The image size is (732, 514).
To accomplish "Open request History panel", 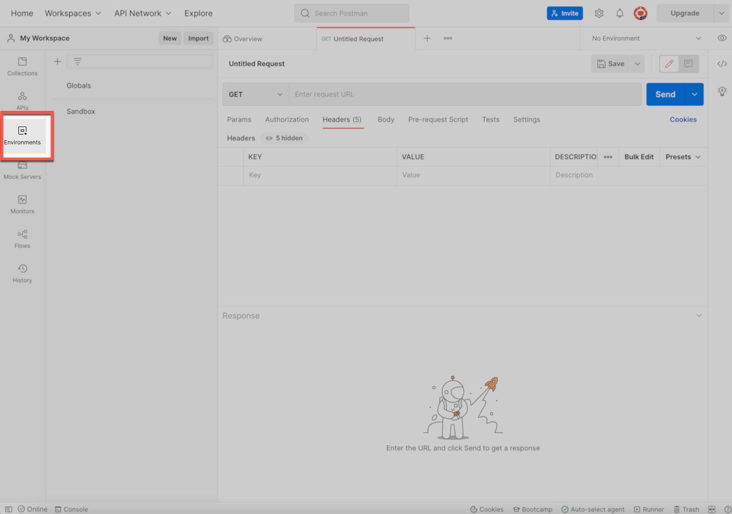I will point(22,273).
